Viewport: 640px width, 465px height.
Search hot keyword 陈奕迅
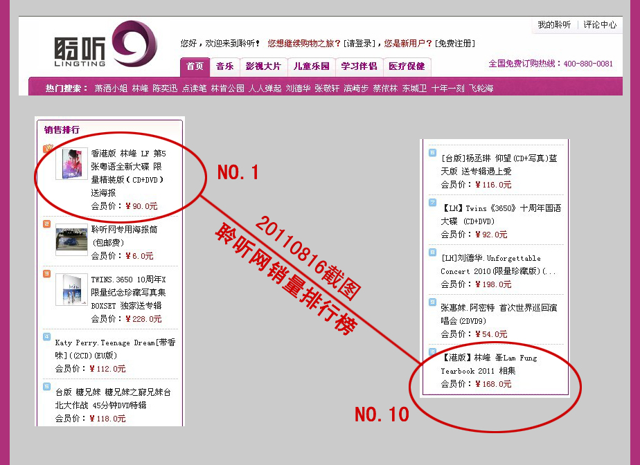(x=166, y=88)
